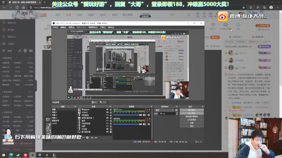Open 鱼吧 in Douyu navigation
The height and width of the screenshot is (158, 282).
click(x=115, y=15)
